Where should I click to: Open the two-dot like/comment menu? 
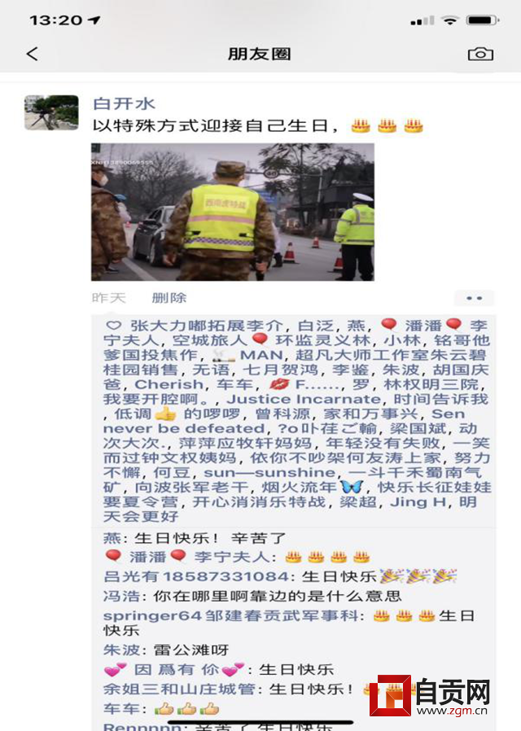pos(474,298)
